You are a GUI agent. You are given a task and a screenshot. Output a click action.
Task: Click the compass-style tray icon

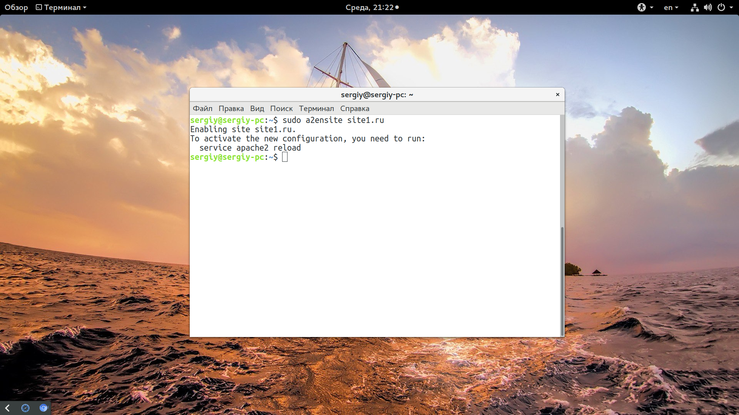[x=25, y=408]
